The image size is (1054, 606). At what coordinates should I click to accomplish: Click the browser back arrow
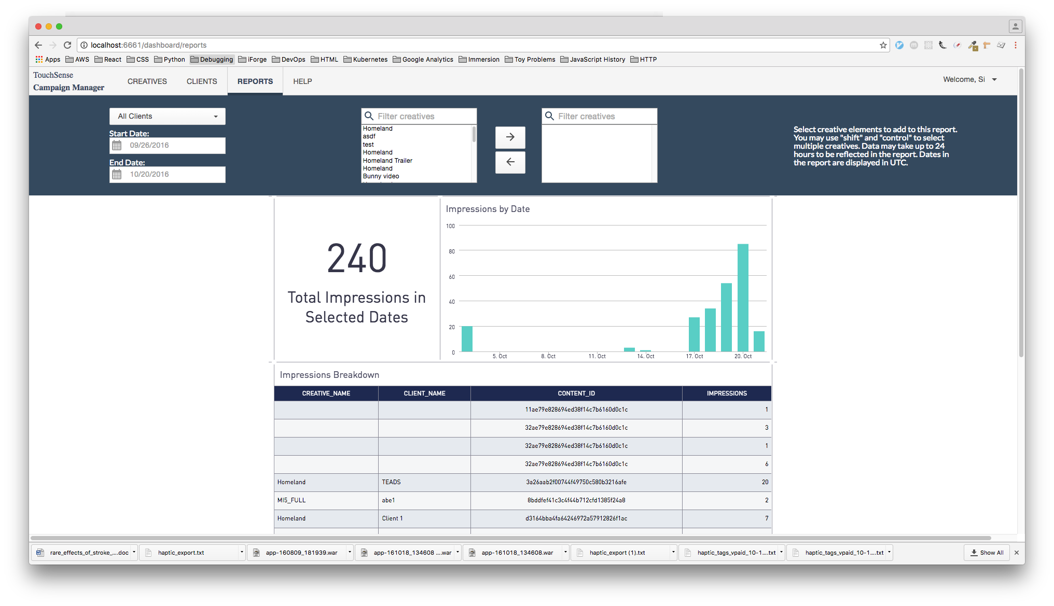click(38, 45)
